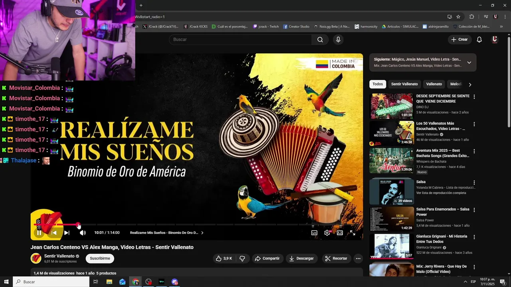Select the Vallenato filter chip

point(434,84)
